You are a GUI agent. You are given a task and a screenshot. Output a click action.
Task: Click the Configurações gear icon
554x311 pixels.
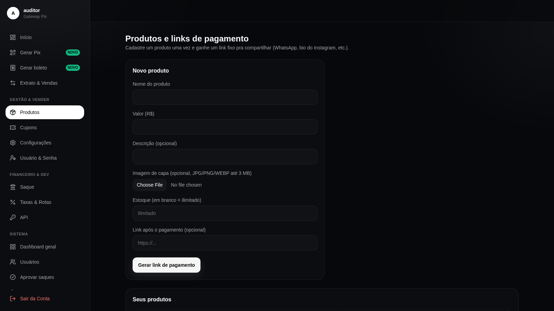(x=13, y=143)
